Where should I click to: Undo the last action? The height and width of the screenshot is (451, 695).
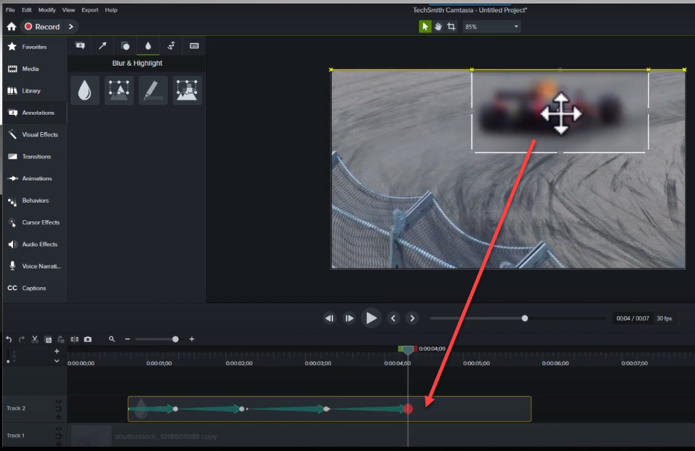(9, 339)
